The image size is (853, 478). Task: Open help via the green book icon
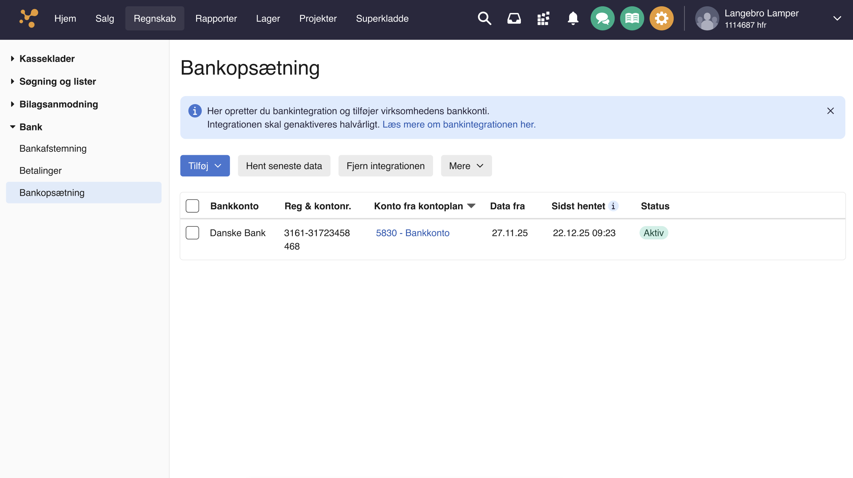point(632,18)
